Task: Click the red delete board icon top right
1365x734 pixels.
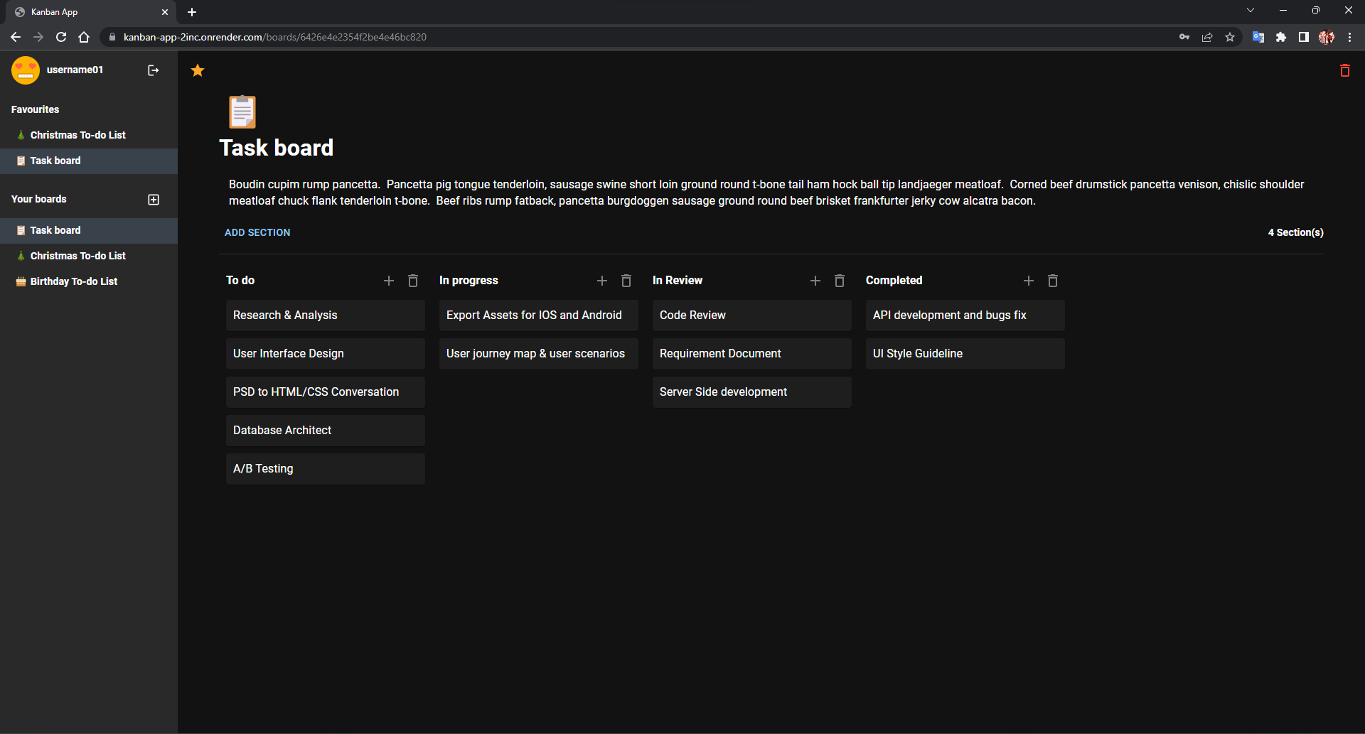Action: click(x=1344, y=70)
